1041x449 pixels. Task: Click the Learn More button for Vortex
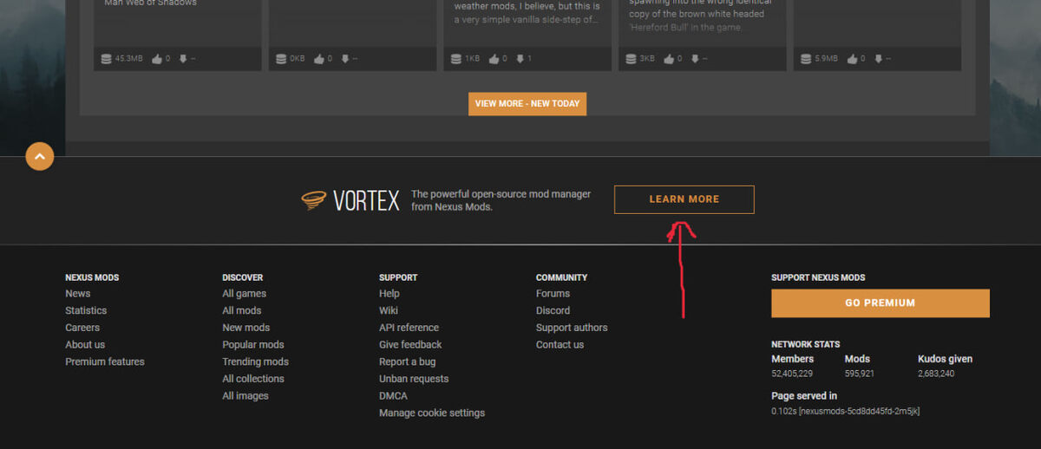point(684,199)
